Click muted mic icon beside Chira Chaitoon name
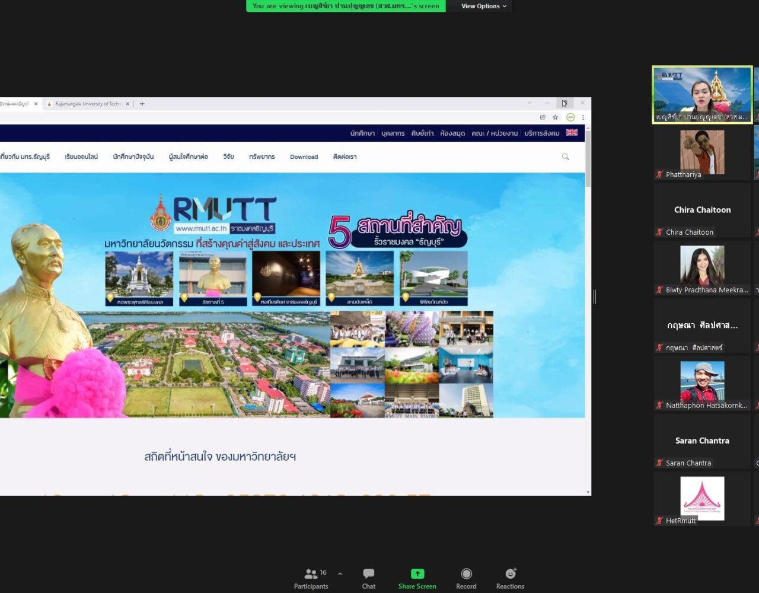759x593 pixels. coord(659,232)
